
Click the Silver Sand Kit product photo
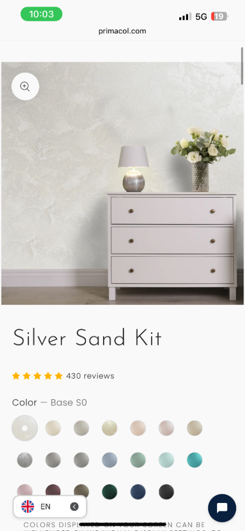(122, 183)
